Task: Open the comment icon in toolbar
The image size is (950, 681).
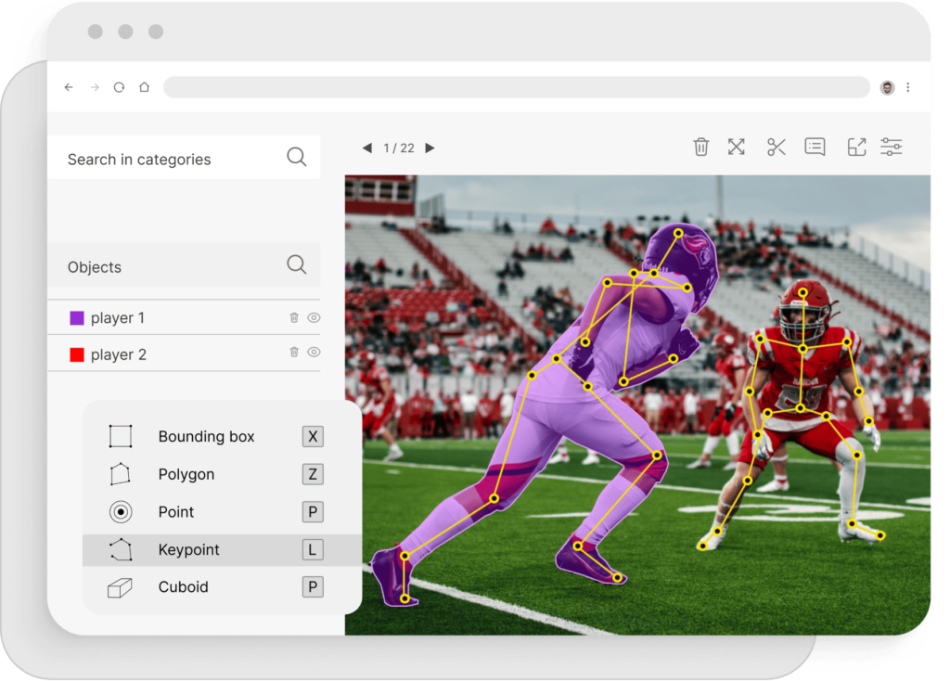Action: tap(815, 147)
